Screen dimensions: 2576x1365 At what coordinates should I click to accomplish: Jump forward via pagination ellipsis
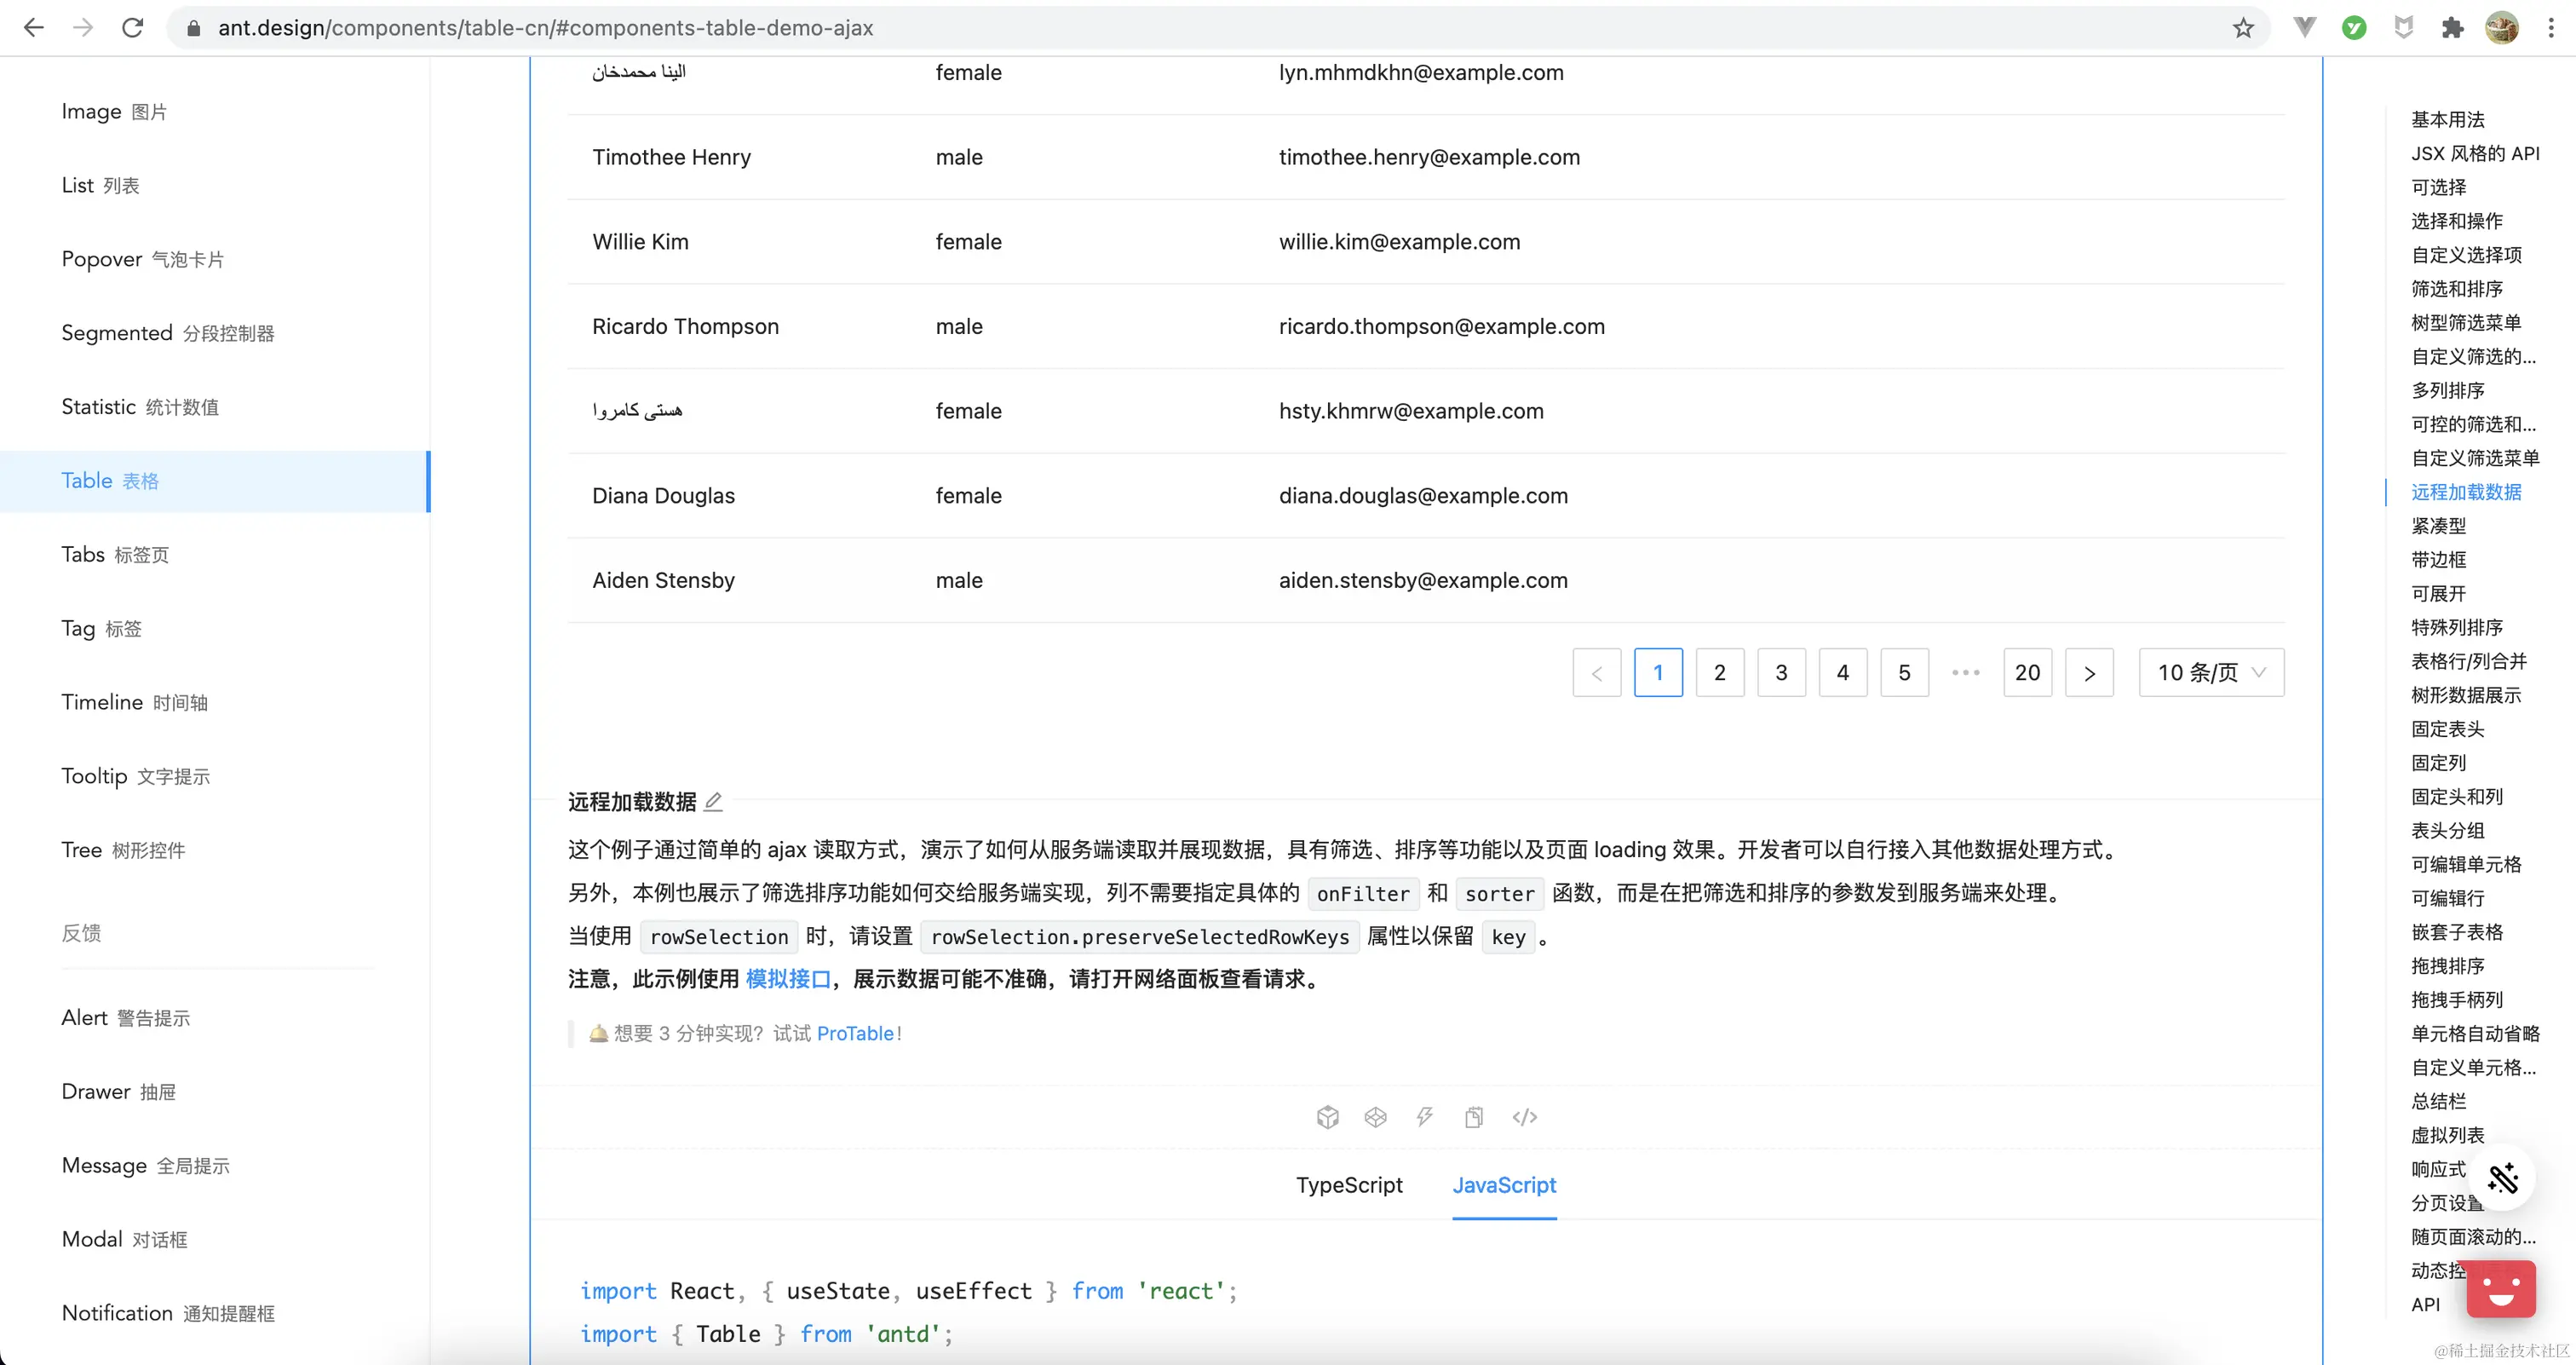point(1965,672)
